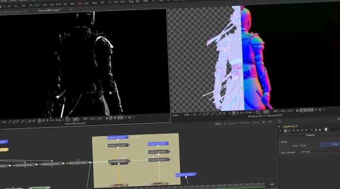
Task: Click the 0.0 time field
Action: [272, 184]
